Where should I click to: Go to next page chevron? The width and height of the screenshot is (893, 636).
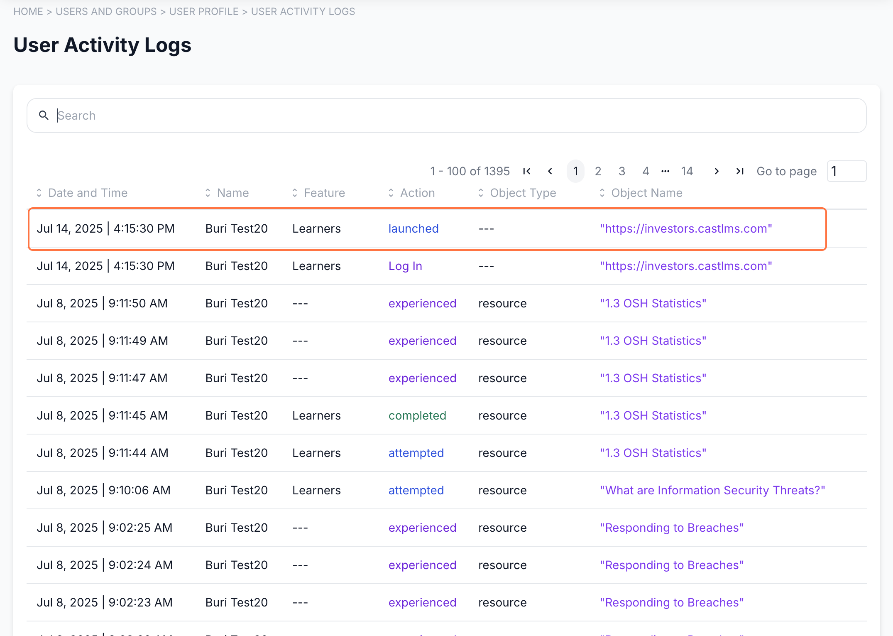pyautogui.click(x=717, y=171)
